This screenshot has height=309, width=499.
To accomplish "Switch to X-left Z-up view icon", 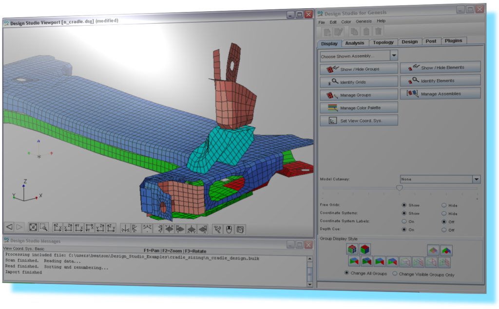I will [x=68, y=227].
